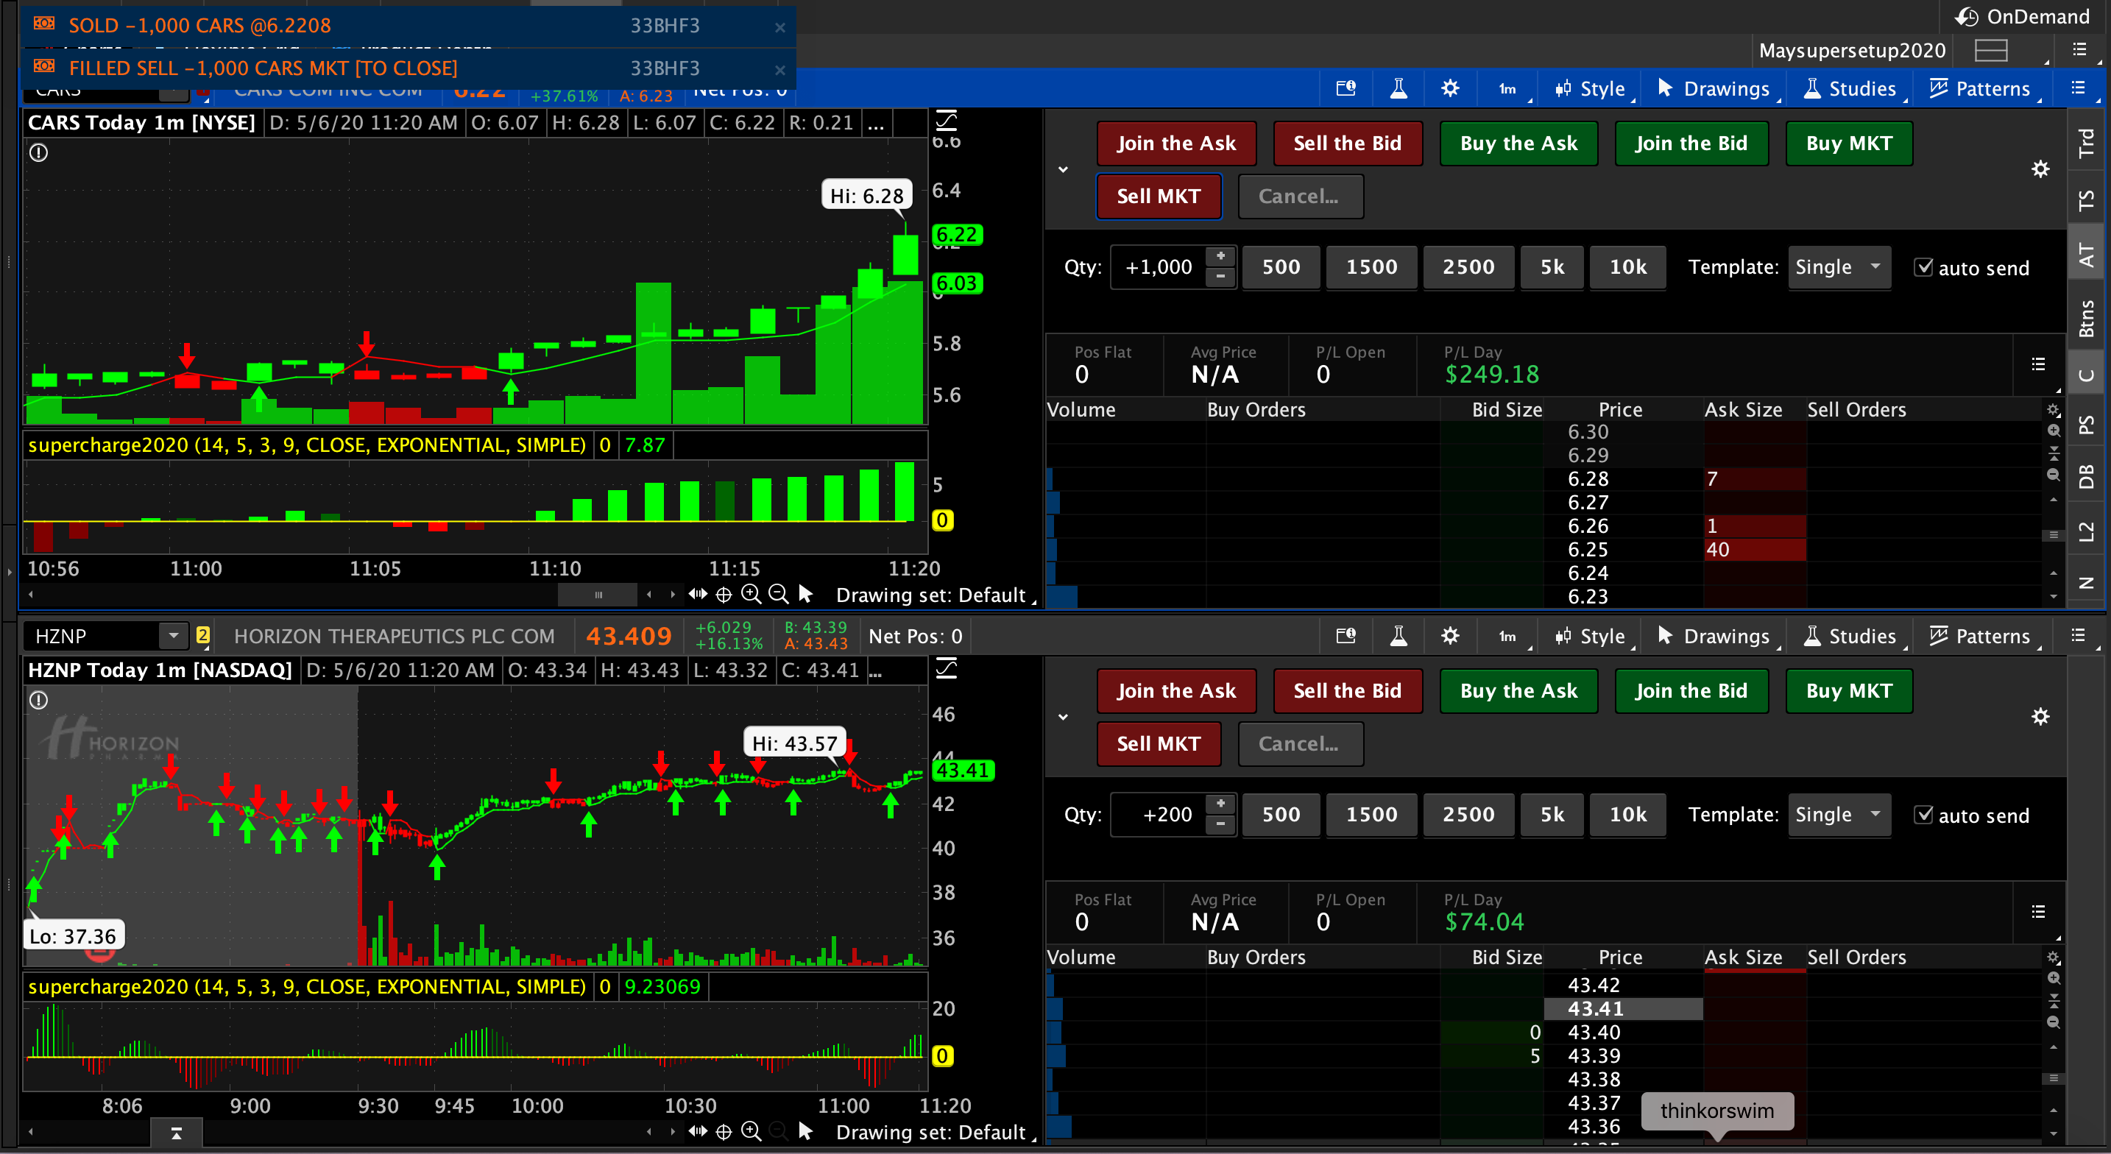Viewport: 2111px width, 1154px height.
Task: Click the crosshair pan icon below HZNP chart
Action: [724, 1132]
